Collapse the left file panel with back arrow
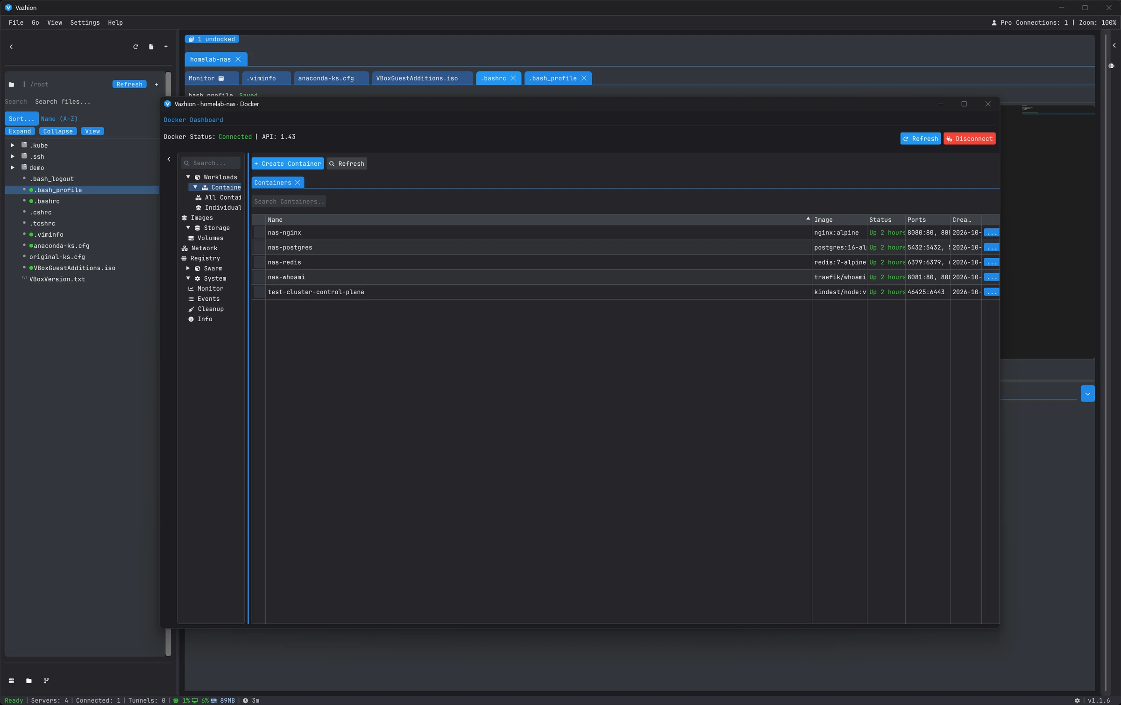 tap(11, 47)
